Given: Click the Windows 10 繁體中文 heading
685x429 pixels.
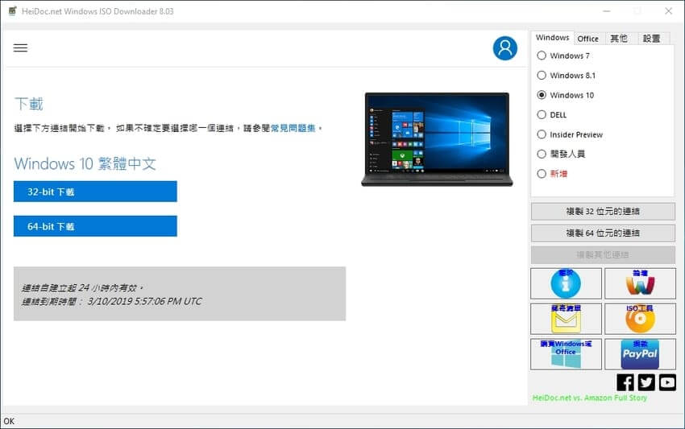Looking at the screenshot, I should click(85, 163).
